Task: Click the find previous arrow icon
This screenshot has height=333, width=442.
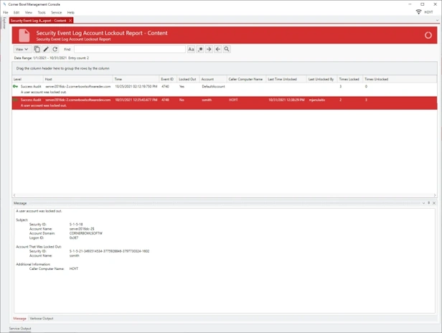Action: [x=217, y=50]
